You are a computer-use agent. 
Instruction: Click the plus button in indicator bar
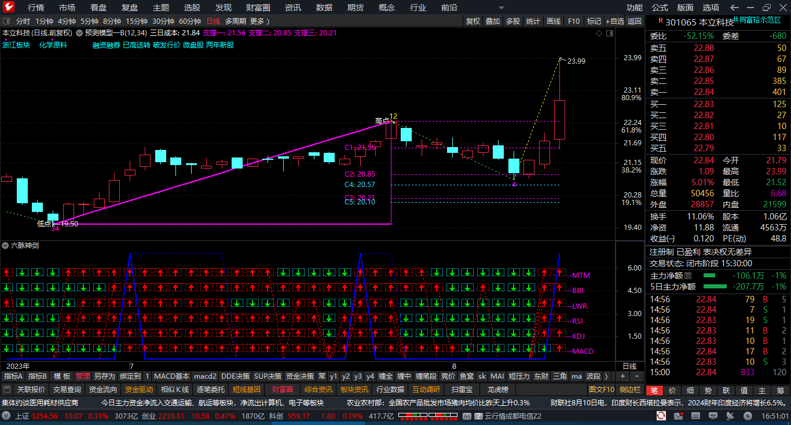click(x=624, y=376)
